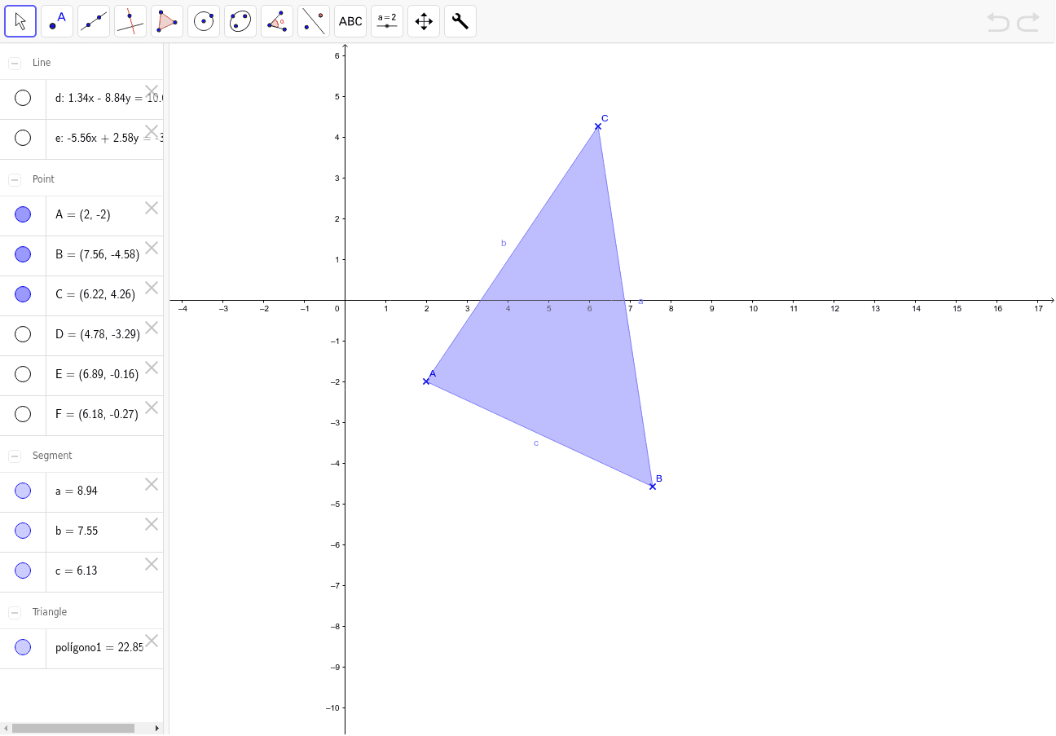The image size is (1056, 736).
Task: Delete line d with its X
Action: [152, 90]
